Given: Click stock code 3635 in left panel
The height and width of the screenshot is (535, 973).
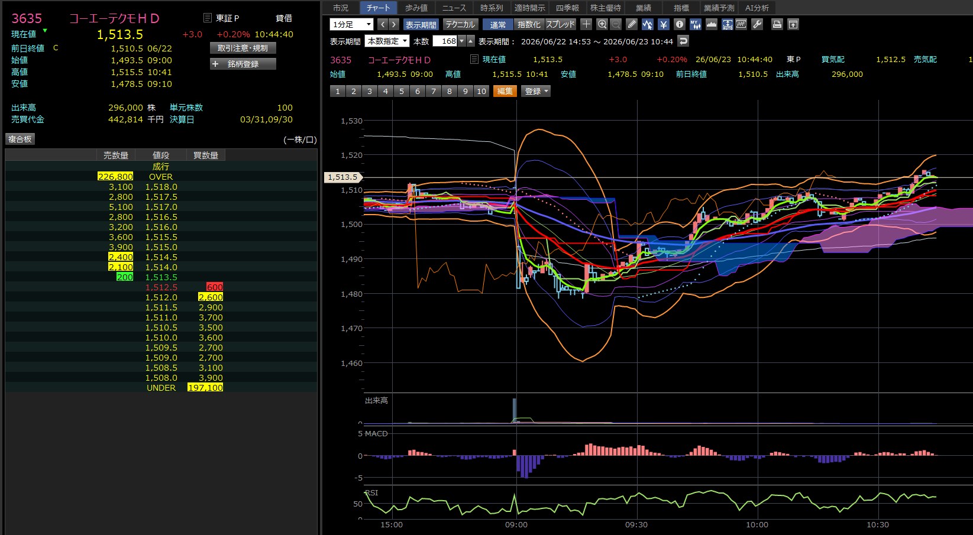Looking at the screenshot, I should [x=27, y=18].
